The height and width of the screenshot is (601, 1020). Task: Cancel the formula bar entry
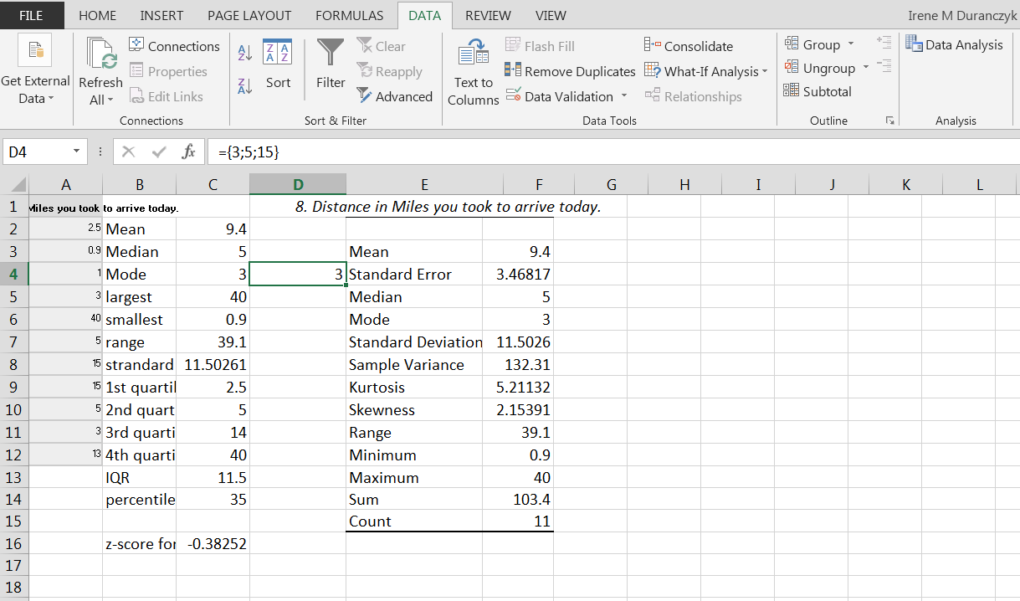pyautogui.click(x=128, y=152)
